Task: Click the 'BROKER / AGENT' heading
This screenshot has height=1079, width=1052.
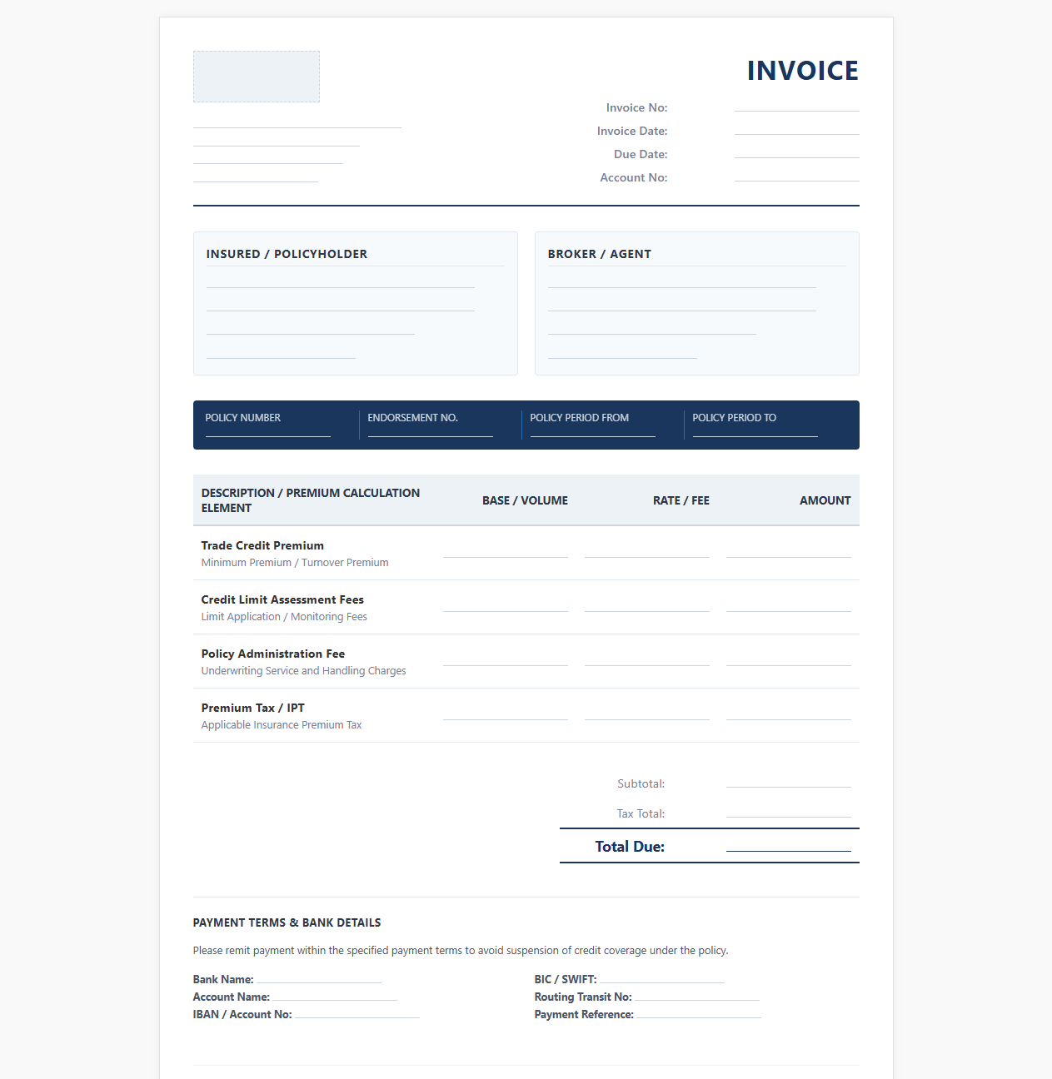Action: [600, 254]
